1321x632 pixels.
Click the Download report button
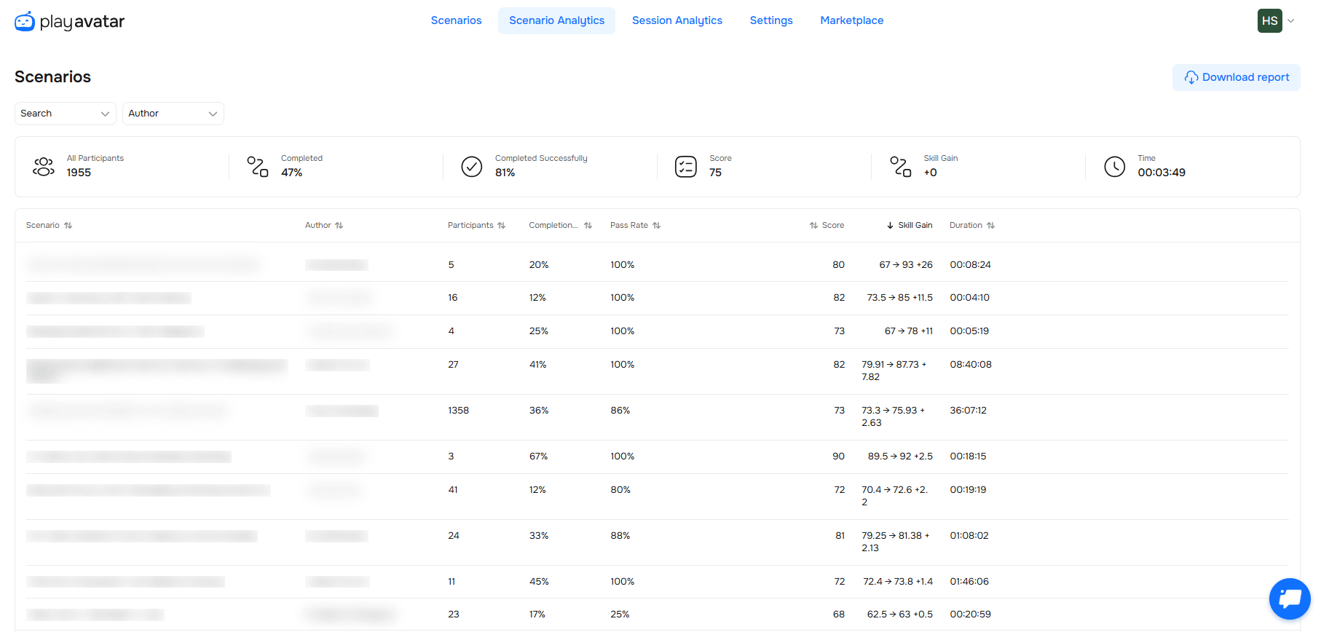coord(1236,77)
